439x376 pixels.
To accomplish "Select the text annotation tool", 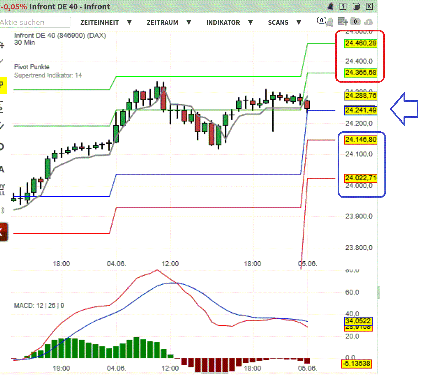I will (x=3, y=170).
